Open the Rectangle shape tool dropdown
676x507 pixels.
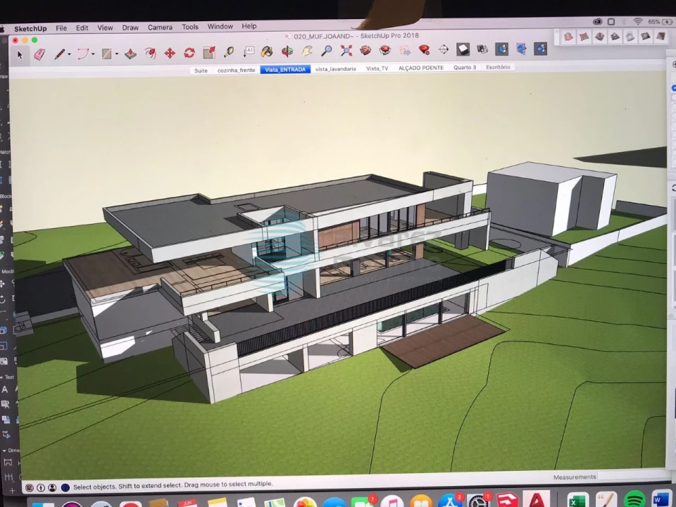(116, 54)
